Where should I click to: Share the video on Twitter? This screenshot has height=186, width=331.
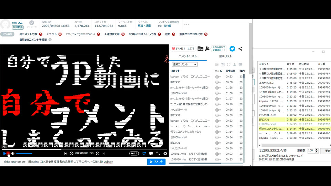[232, 49]
